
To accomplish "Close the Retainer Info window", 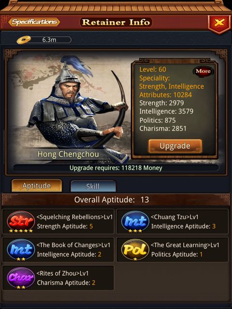I will click(x=219, y=23).
